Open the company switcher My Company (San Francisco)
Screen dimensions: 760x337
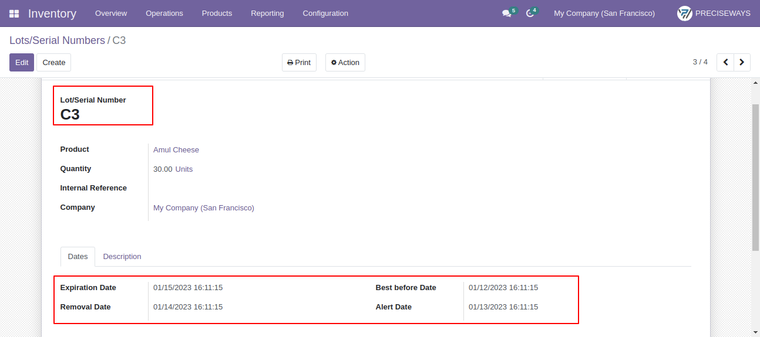(604, 13)
